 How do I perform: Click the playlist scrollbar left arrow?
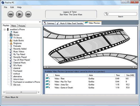coord(4,92)
